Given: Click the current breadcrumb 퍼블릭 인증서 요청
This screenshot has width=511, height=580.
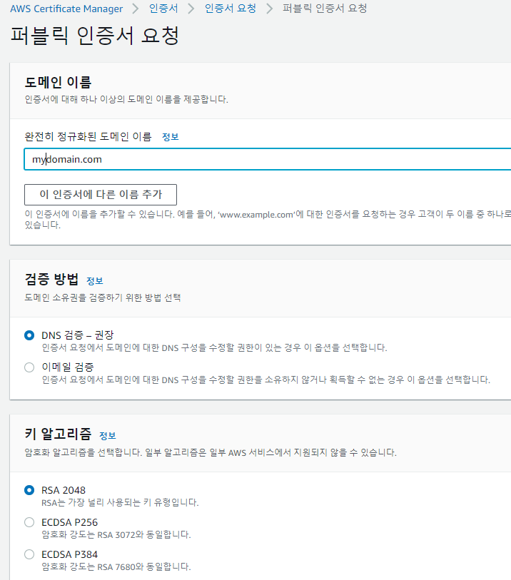Looking at the screenshot, I should [325, 9].
